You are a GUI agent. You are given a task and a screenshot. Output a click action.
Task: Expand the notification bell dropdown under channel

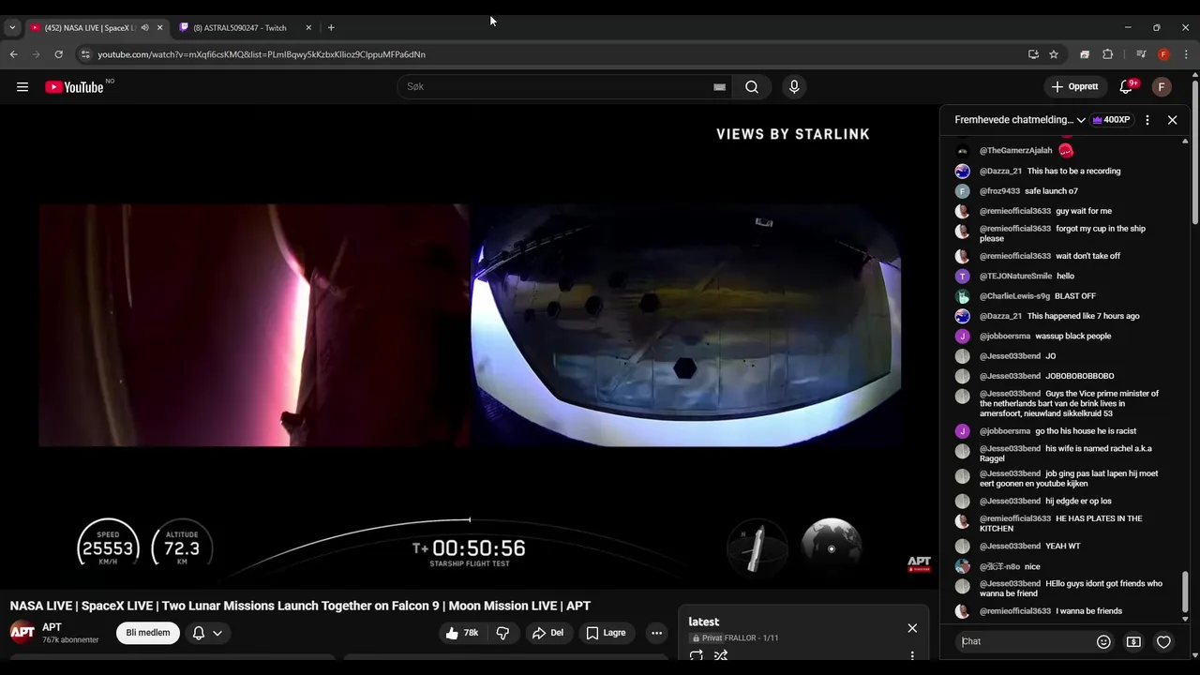(x=208, y=633)
